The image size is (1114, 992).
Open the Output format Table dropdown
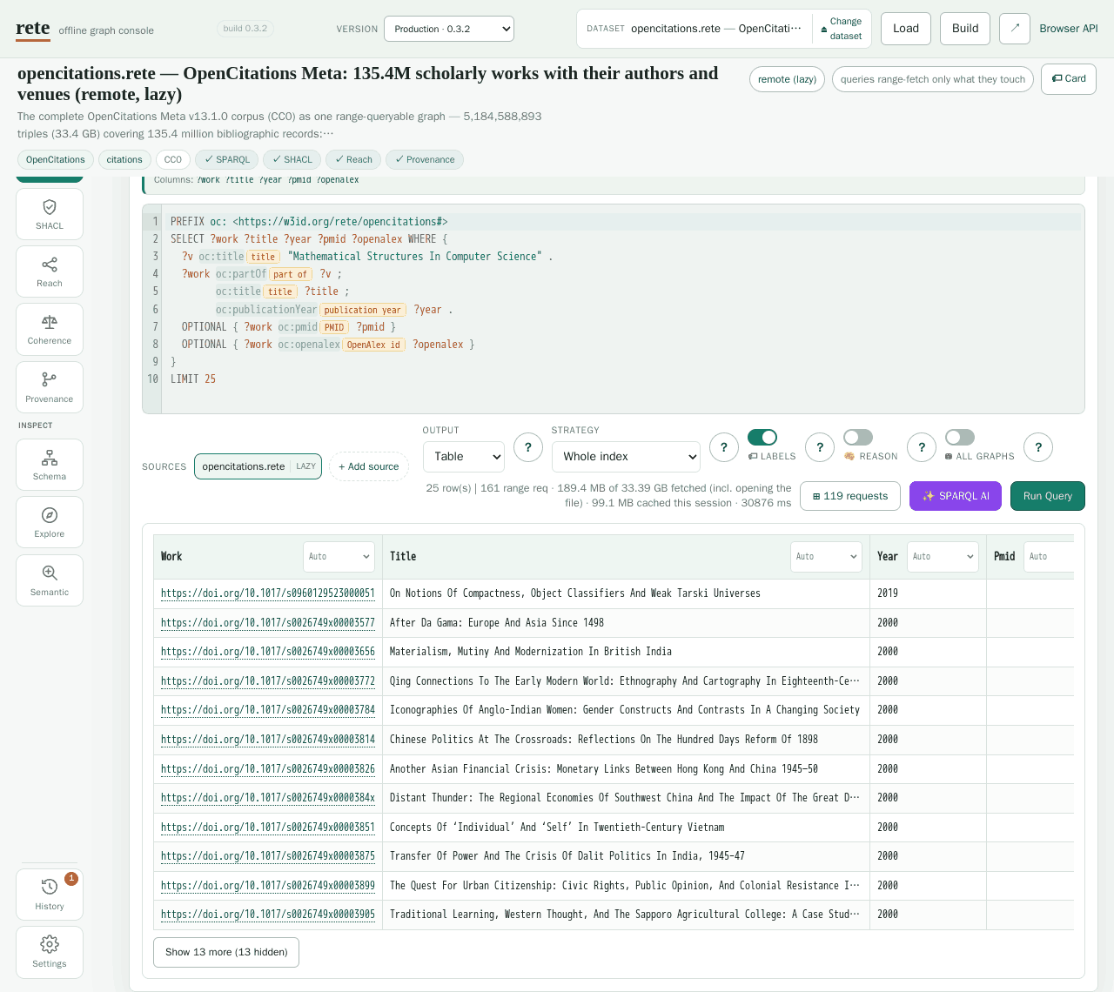point(464,456)
